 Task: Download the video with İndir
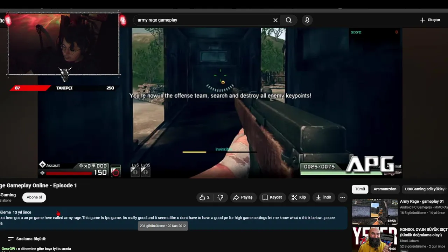[x=324, y=197]
